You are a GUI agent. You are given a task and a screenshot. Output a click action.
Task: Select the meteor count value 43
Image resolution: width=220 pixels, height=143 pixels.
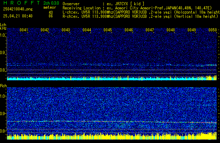51,13
